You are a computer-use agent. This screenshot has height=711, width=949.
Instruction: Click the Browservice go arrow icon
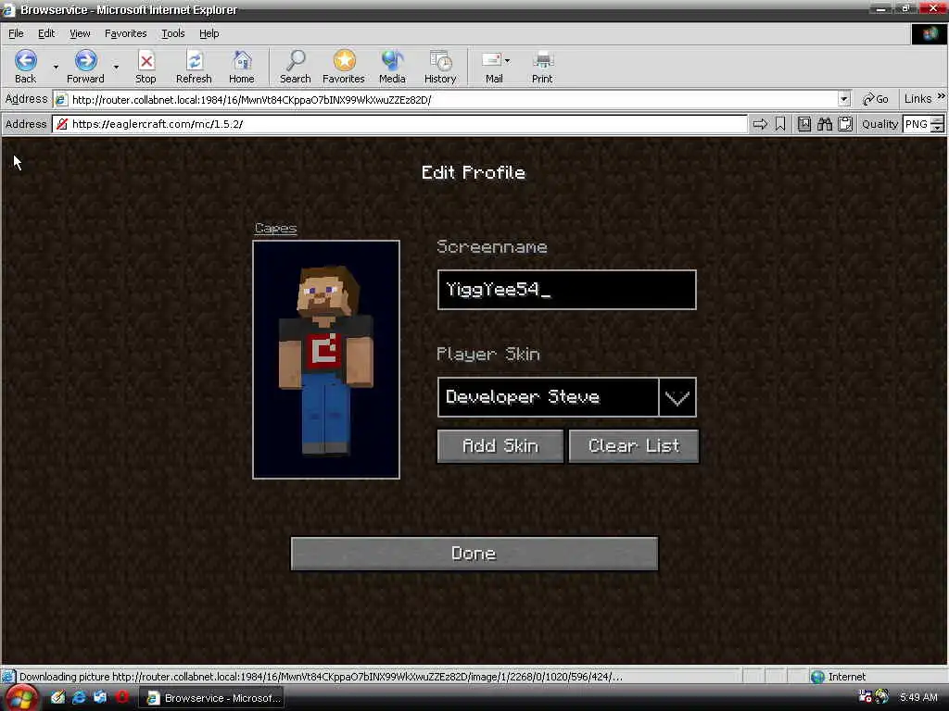tap(760, 125)
